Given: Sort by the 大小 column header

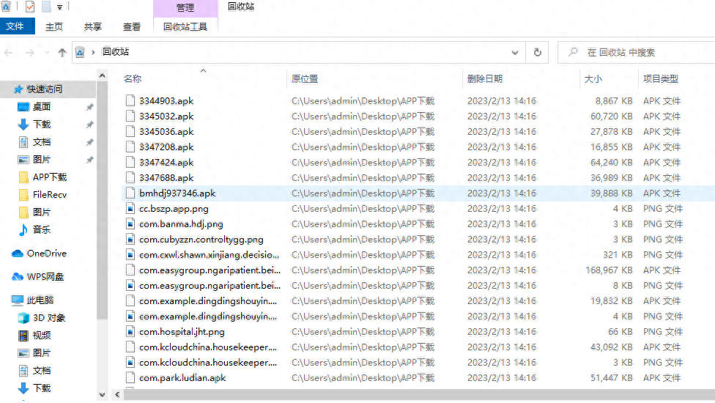Looking at the screenshot, I should coord(593,79).
